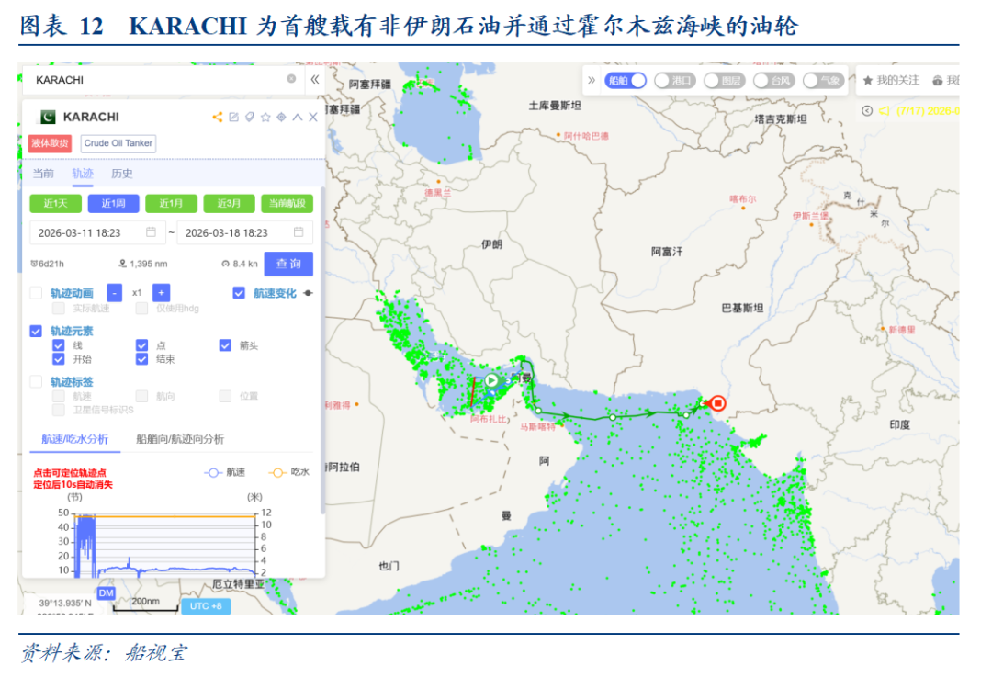Switch to the 历史 history tab
This screenshot has height=677, width=992.
[x=122, y=174]
